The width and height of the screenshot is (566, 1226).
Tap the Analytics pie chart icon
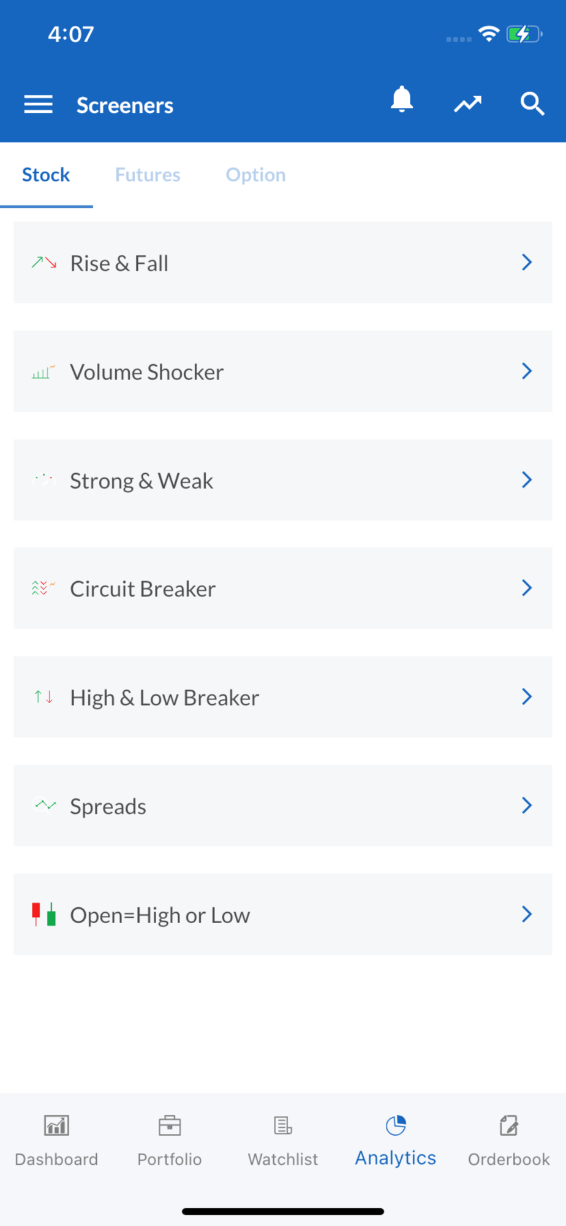[x=396, y=1125]
